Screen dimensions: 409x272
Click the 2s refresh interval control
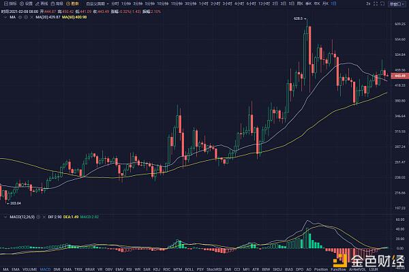tap(368, 3)
